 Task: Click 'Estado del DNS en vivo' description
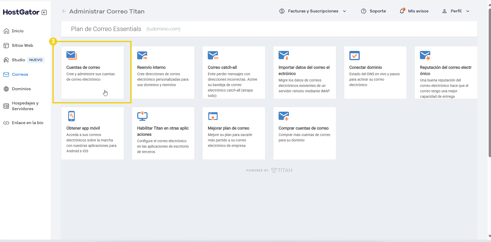tap(374, 79)
